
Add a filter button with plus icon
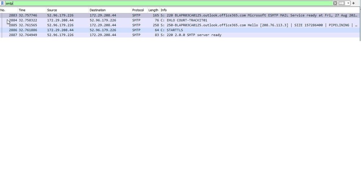tap(353, 3)
